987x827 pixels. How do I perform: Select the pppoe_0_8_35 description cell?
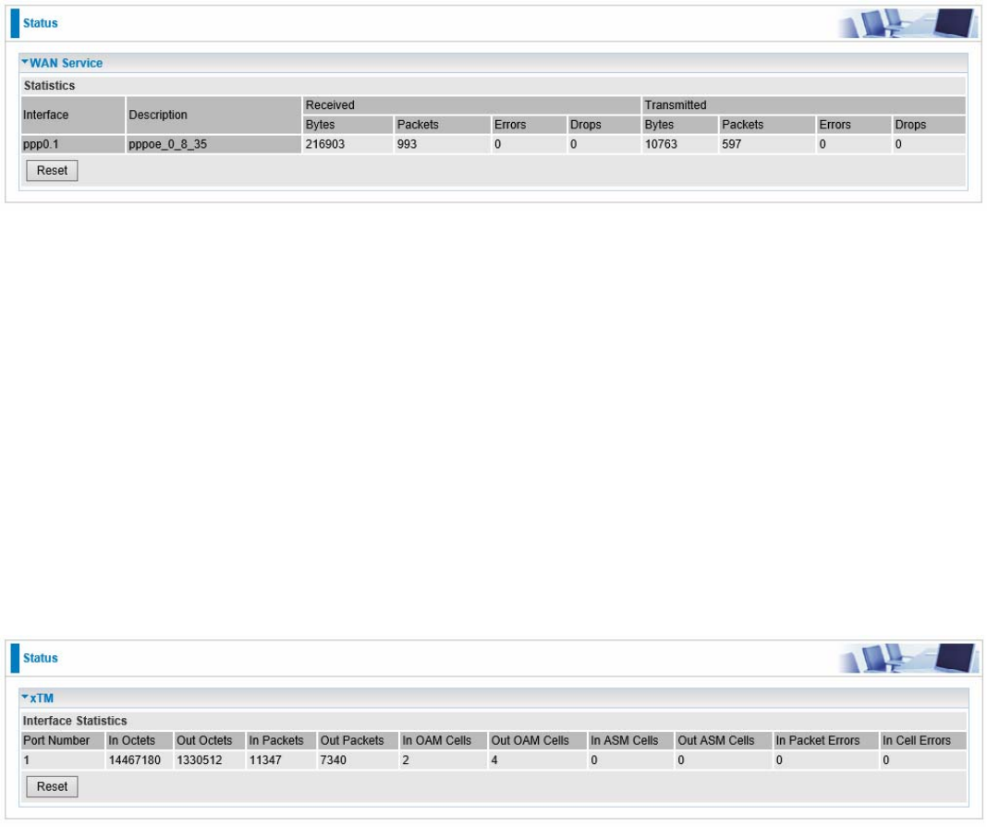point(213,144)
